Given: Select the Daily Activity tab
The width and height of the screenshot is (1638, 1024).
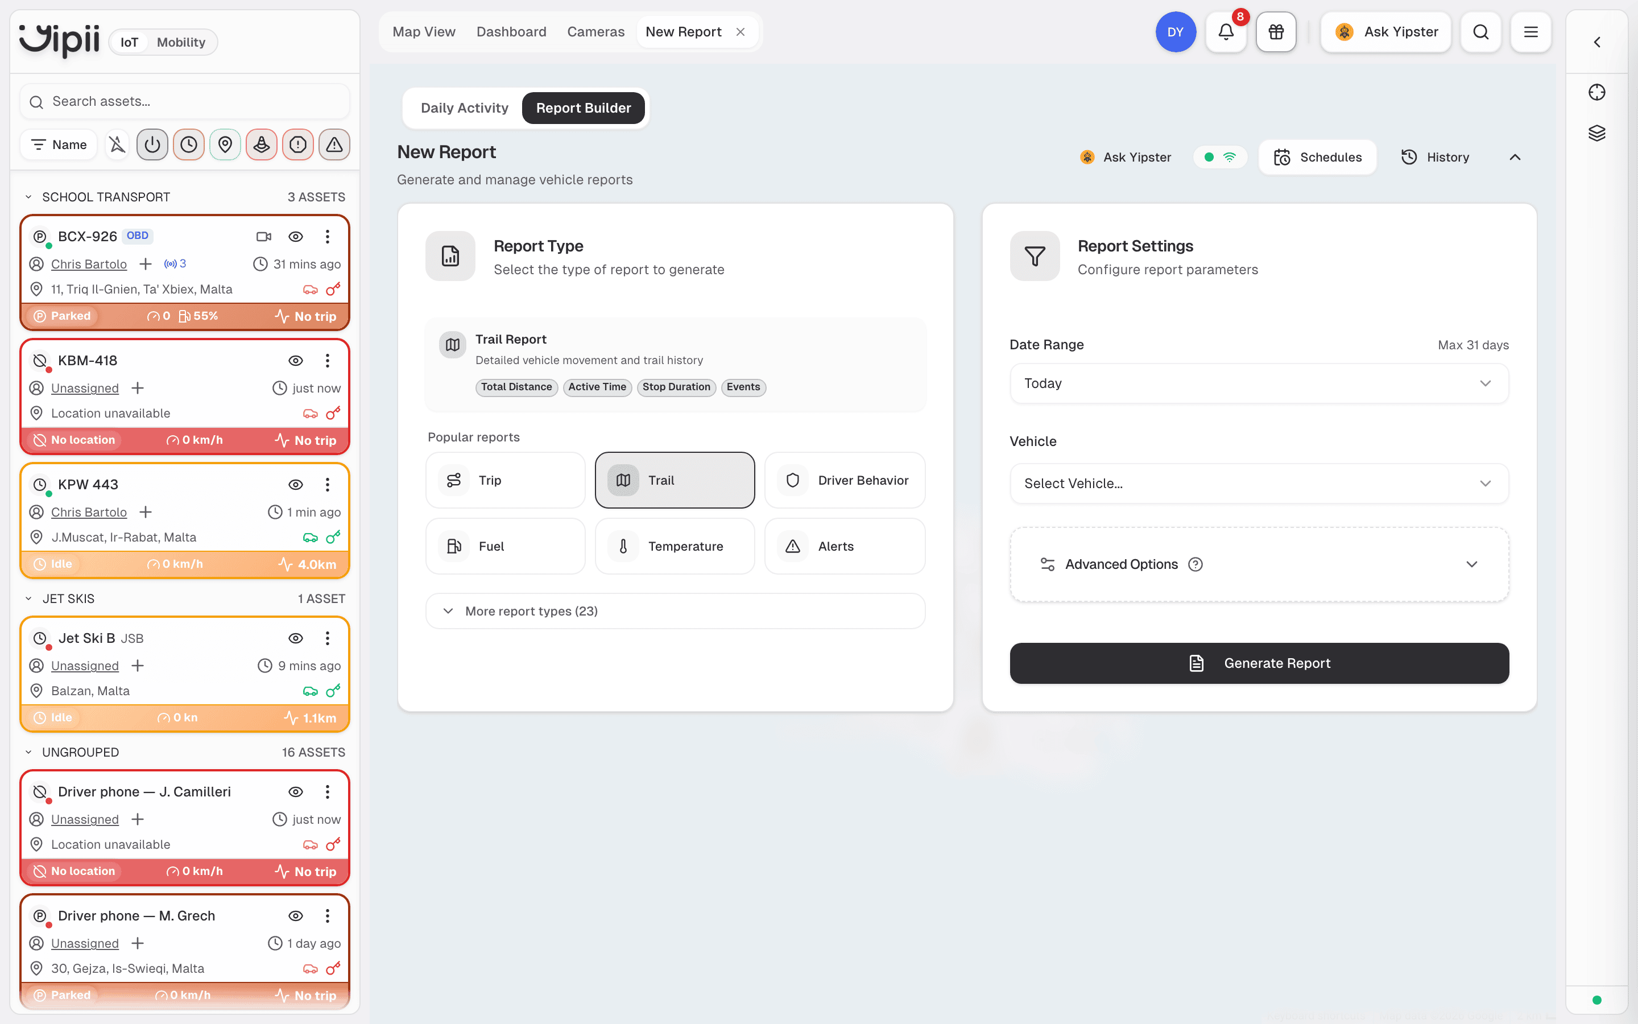Looking at the screenshot, I should (464, 108).
